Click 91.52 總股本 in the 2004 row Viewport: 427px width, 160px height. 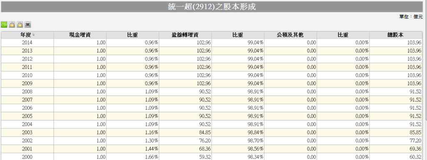pos(396,124)
